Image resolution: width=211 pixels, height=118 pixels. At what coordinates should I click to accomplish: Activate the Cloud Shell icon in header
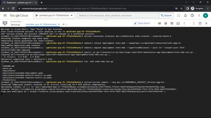(x=179, y=15)
